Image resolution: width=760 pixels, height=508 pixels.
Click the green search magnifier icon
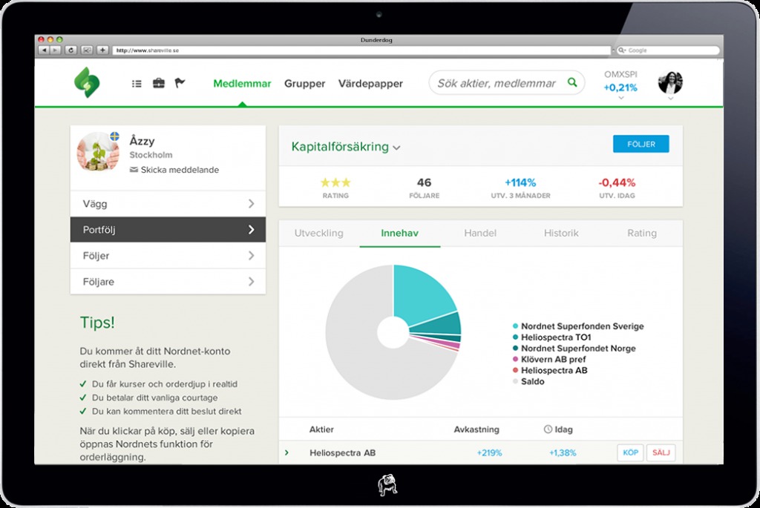(572, 82)
